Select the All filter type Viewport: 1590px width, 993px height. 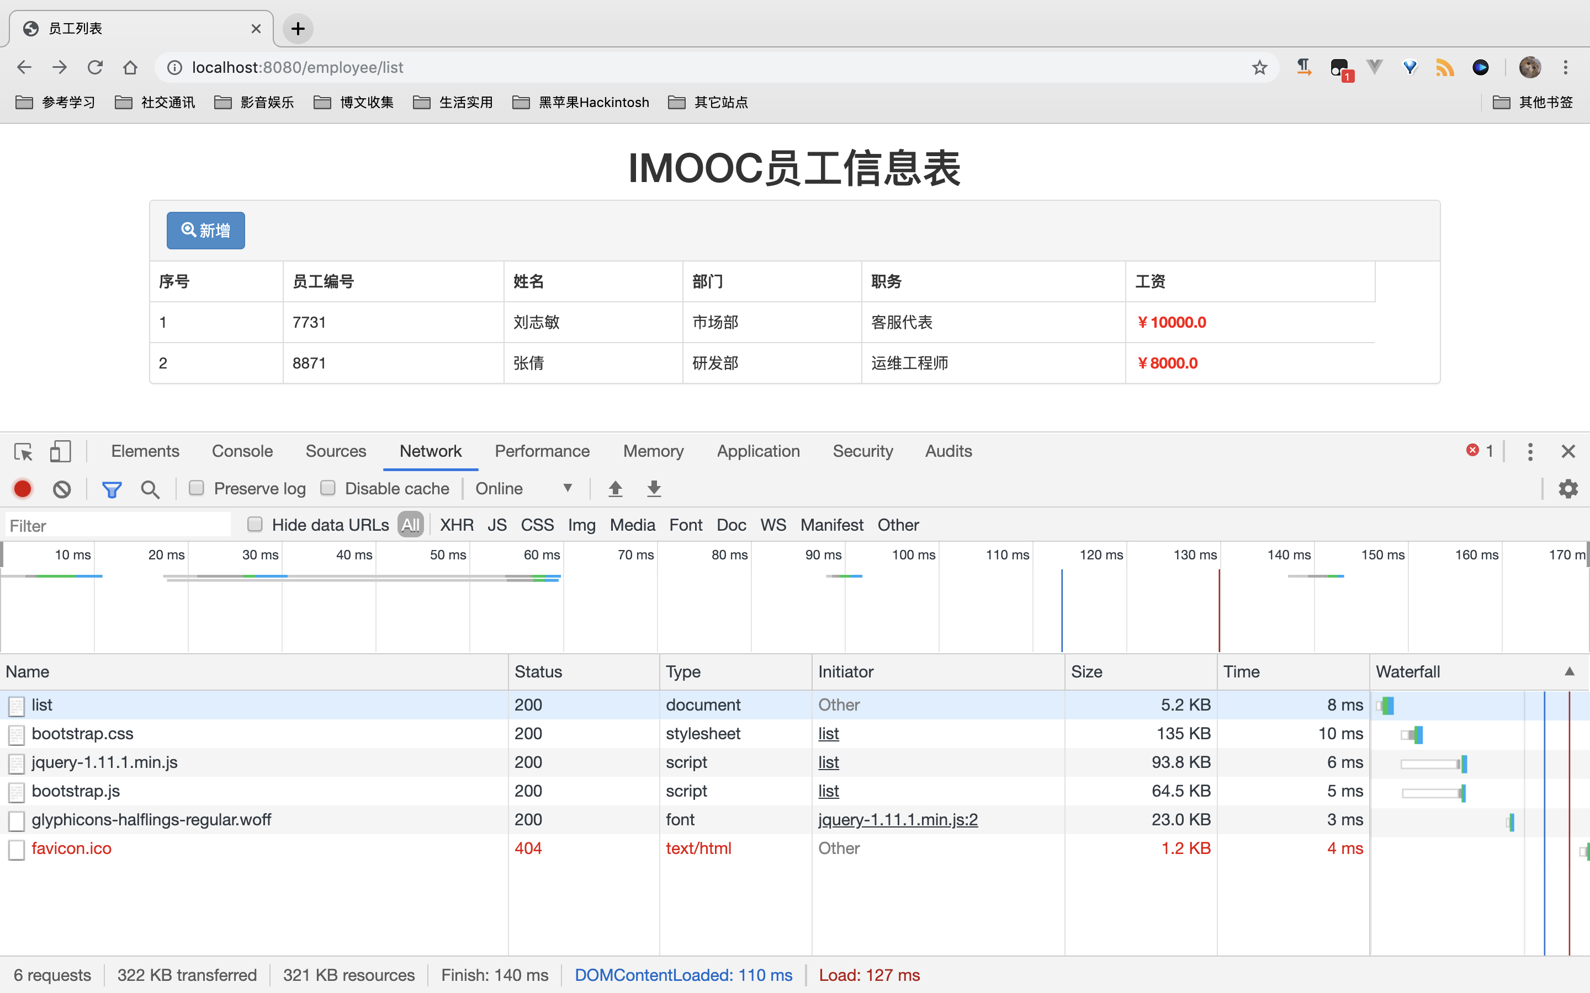[x=411, y=525]
